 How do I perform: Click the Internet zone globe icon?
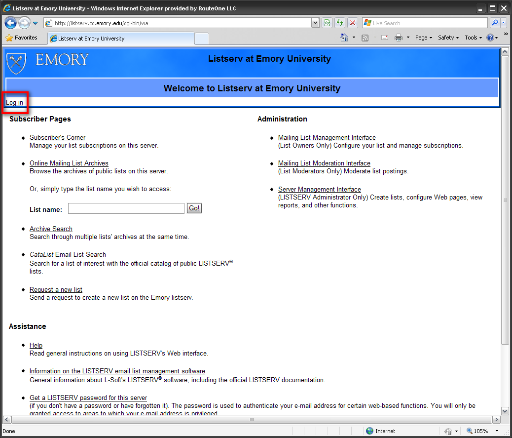(x=369, y=431)
